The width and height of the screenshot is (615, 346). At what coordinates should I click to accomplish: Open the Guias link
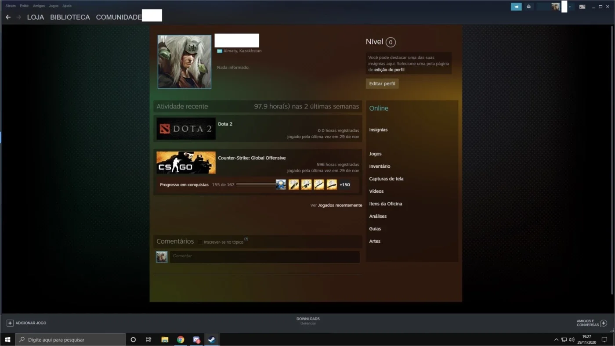[375, 229]
